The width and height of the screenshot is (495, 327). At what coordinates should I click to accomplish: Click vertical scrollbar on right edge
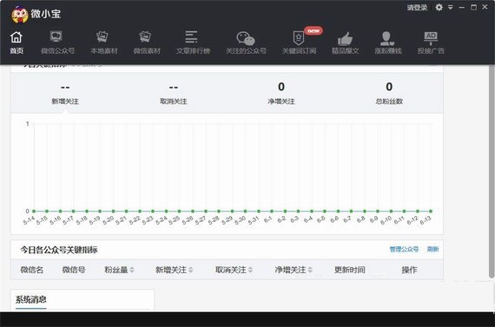(x=492, y=172)
